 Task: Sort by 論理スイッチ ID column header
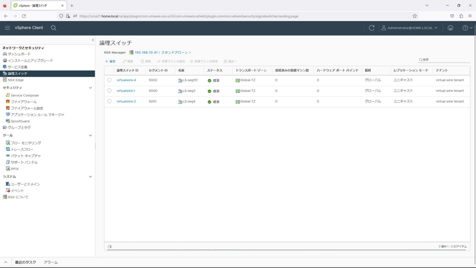pos(127,70)
